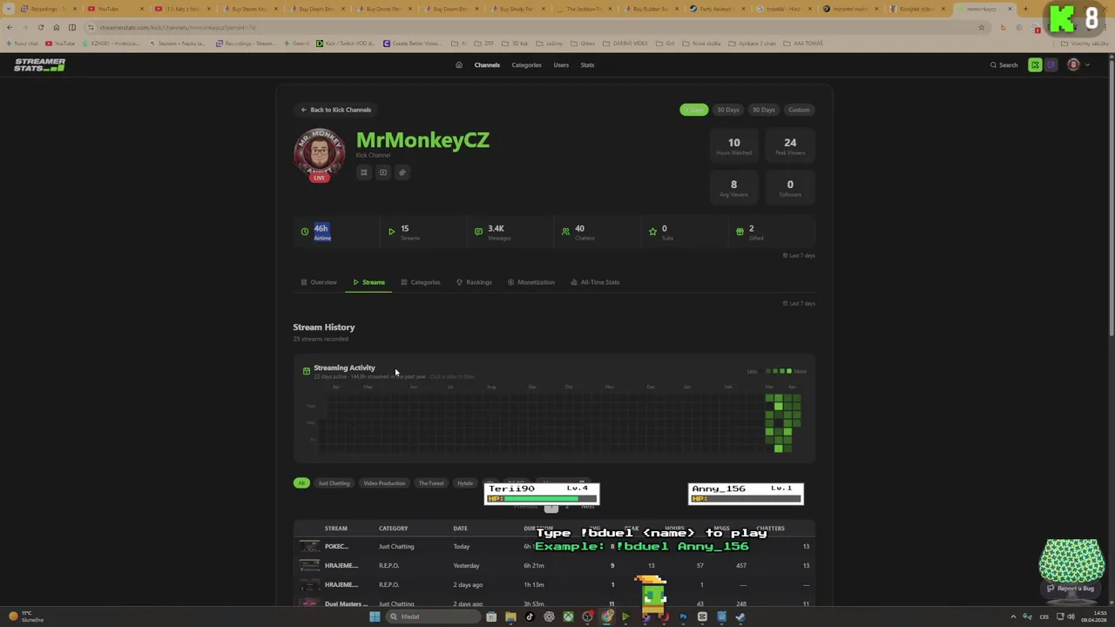The height and width of the screenshot is (627, 1115).
Task: Go back to Kick Channels
Action: pos(336,110)
